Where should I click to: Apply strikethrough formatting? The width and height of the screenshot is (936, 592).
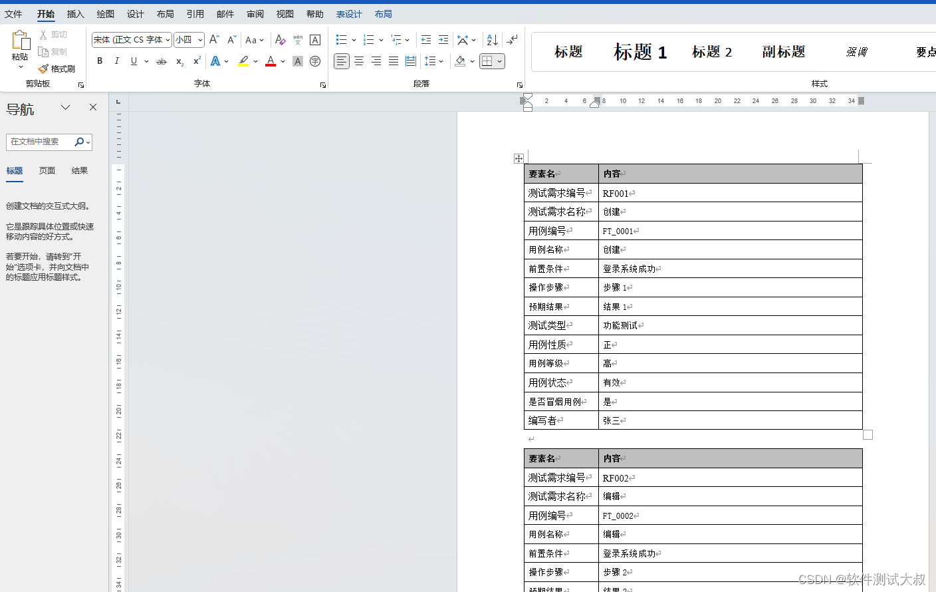tap(162, 61)
